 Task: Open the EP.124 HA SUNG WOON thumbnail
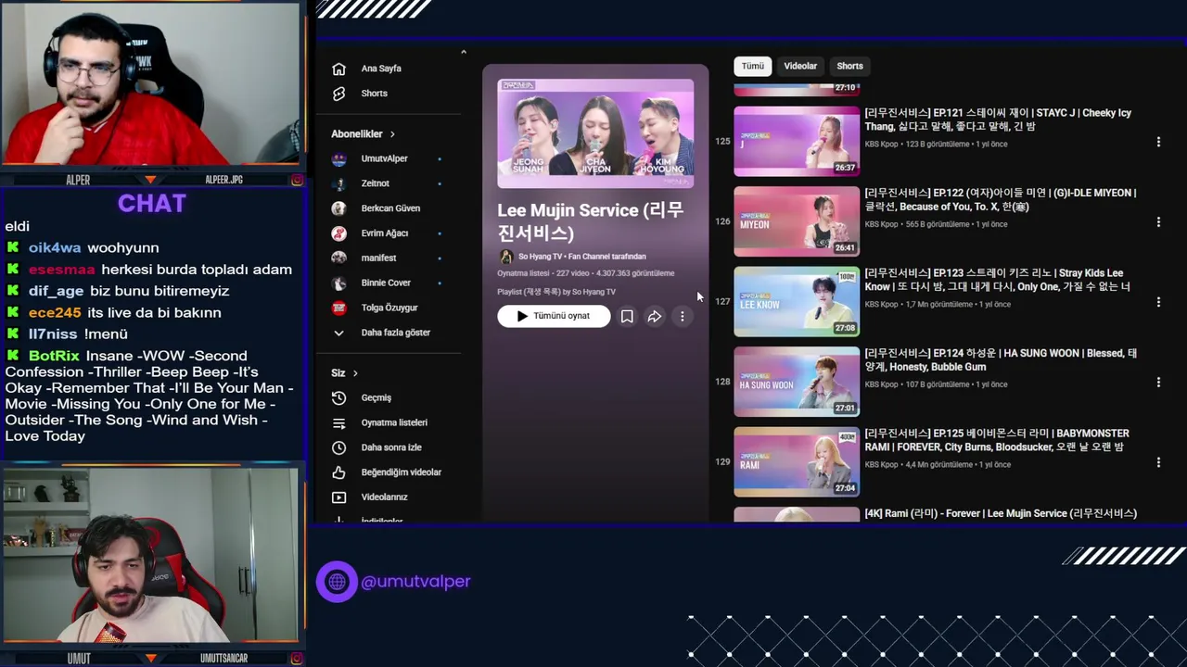pos(797,382)
